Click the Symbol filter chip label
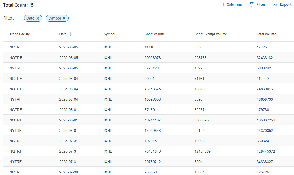 coord(55,18)
